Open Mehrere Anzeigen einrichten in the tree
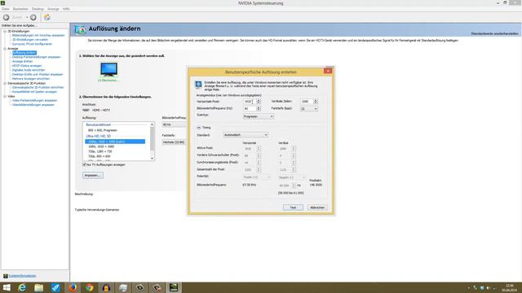The image size is (522, 293). tap(31, 79)
